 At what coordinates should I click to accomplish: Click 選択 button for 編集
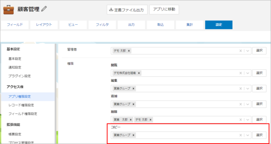click(x=259, y=88)
